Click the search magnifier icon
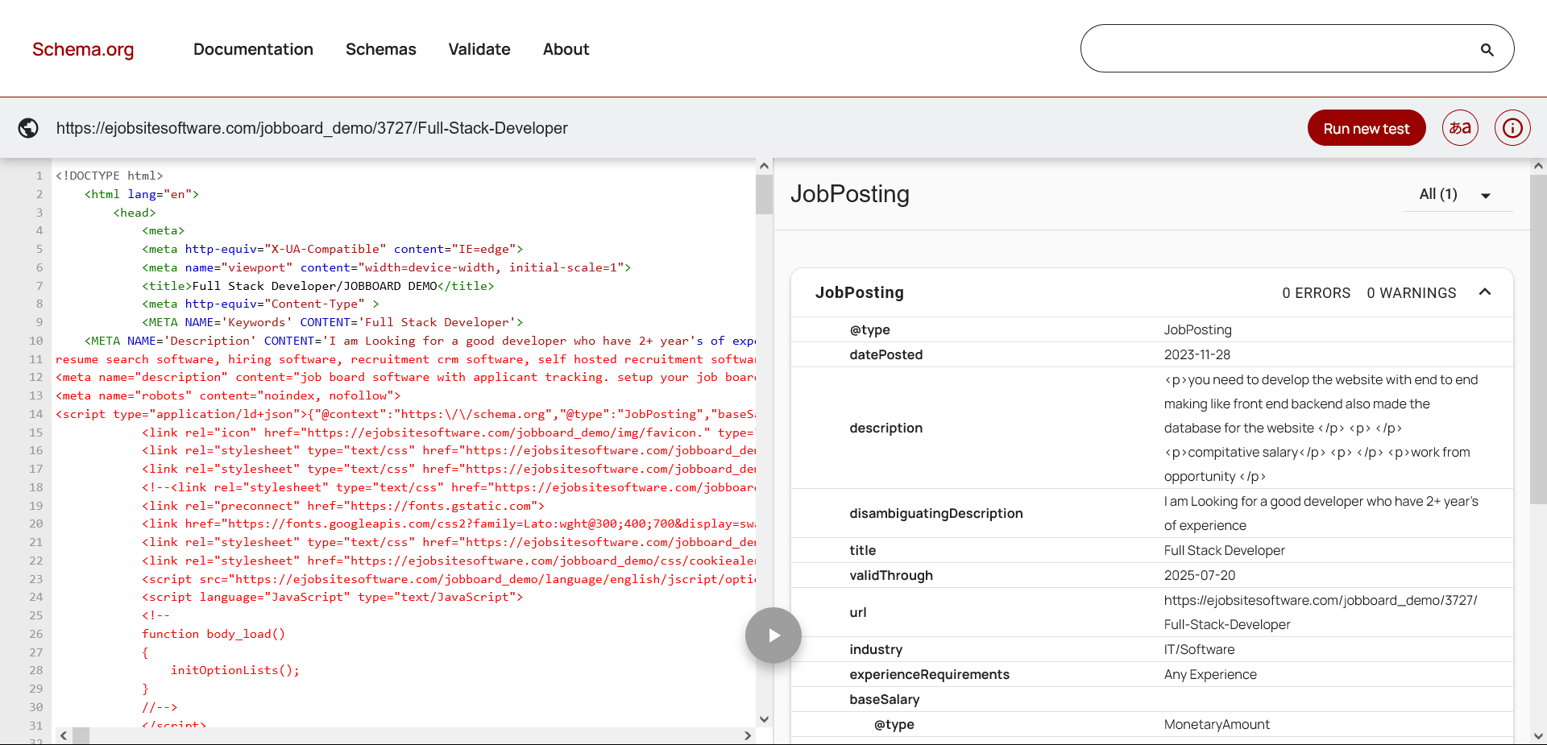Viewport: 1547px width, 745px height. point(1487,48)
